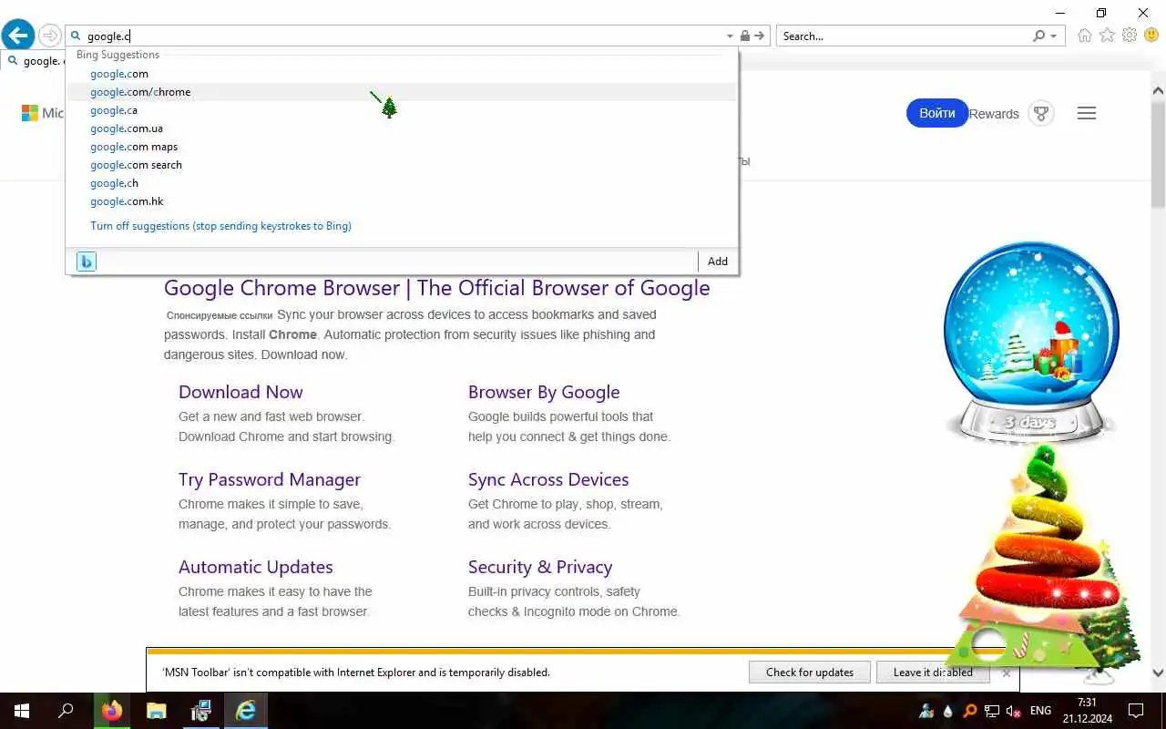Click the Microsoft logo on Bing page

(30, 113)
